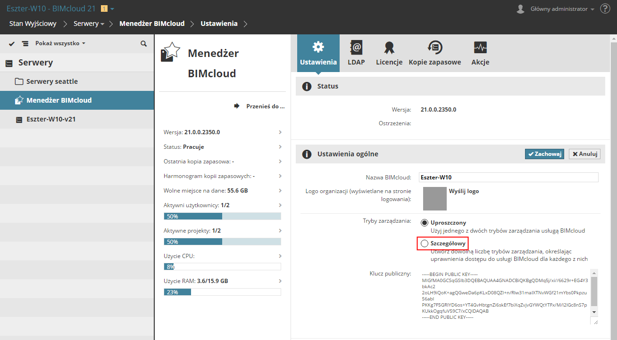Expand the Wersja details chevron
Image resolution: width=617 pixels, height=340 pixels.
(x=280, y=132)
